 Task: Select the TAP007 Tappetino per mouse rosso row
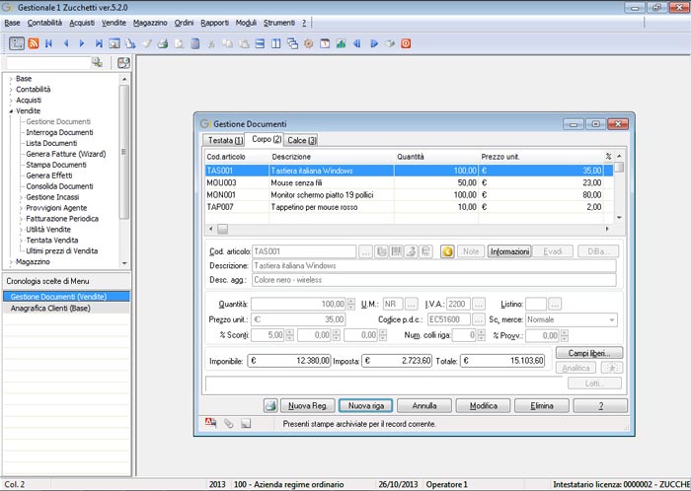tap(409, 207)
